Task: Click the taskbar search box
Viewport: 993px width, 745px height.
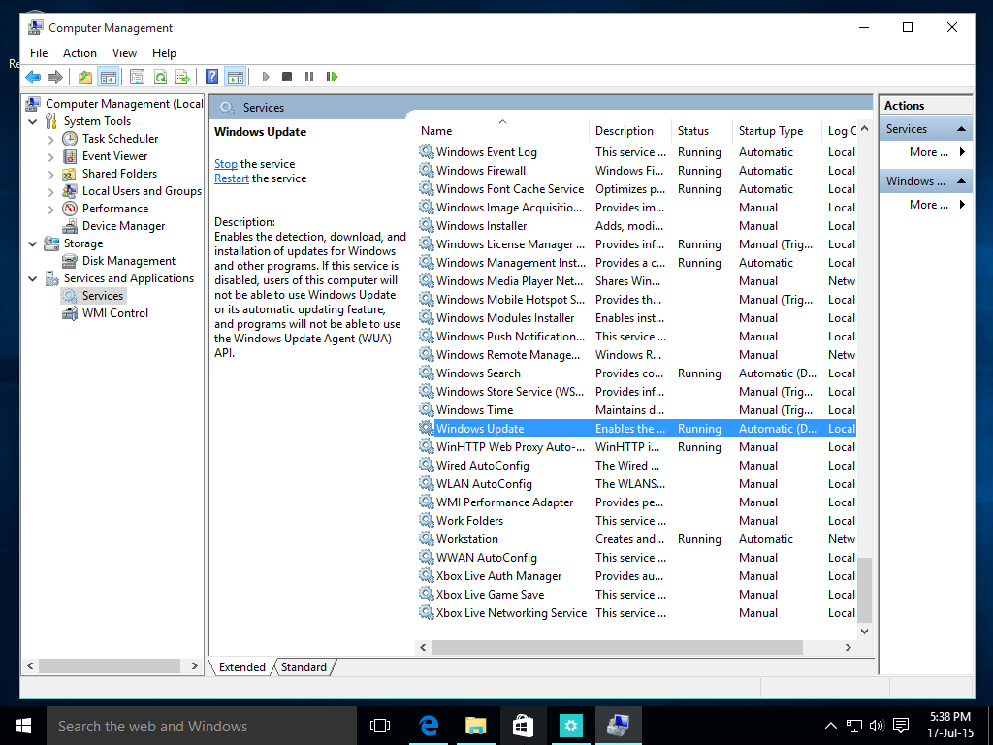Action: point(202,726)
